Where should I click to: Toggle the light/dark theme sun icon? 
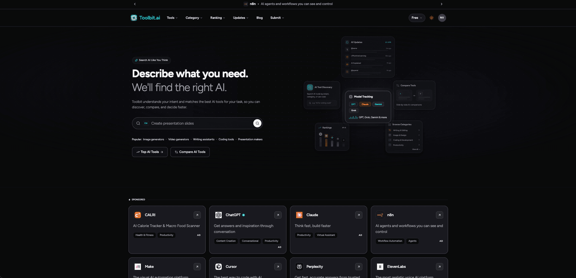coord(431,18)
